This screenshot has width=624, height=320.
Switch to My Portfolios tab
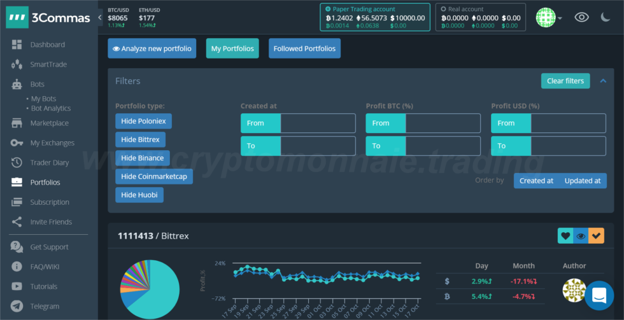point(232,48)
